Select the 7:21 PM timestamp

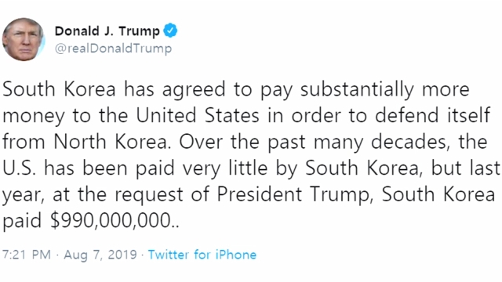tap(27, 255)
